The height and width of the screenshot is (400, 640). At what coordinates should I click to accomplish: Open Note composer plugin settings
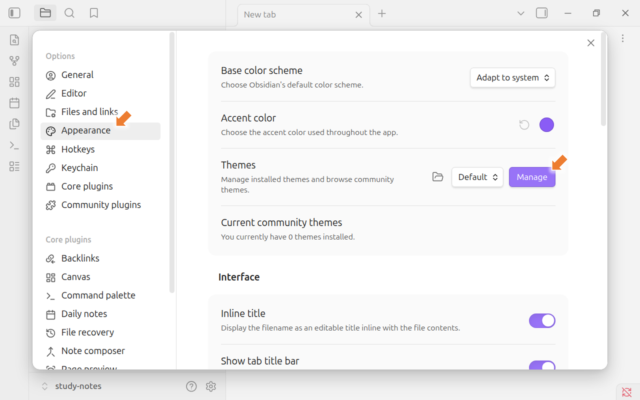pyautogui.click(x=100, y=351)
